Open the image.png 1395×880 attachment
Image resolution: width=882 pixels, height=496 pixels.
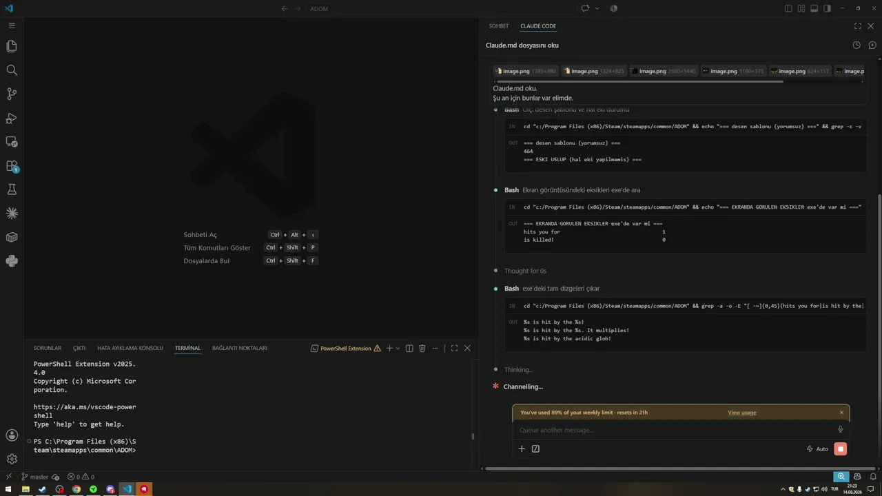[x=525, y=71]
